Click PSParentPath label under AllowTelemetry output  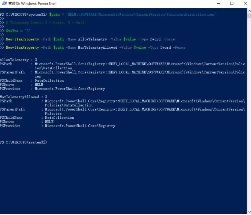[x=12, y=72]
